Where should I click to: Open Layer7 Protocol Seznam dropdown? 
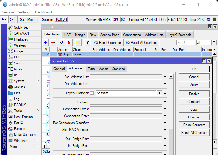tap(159, 93)
